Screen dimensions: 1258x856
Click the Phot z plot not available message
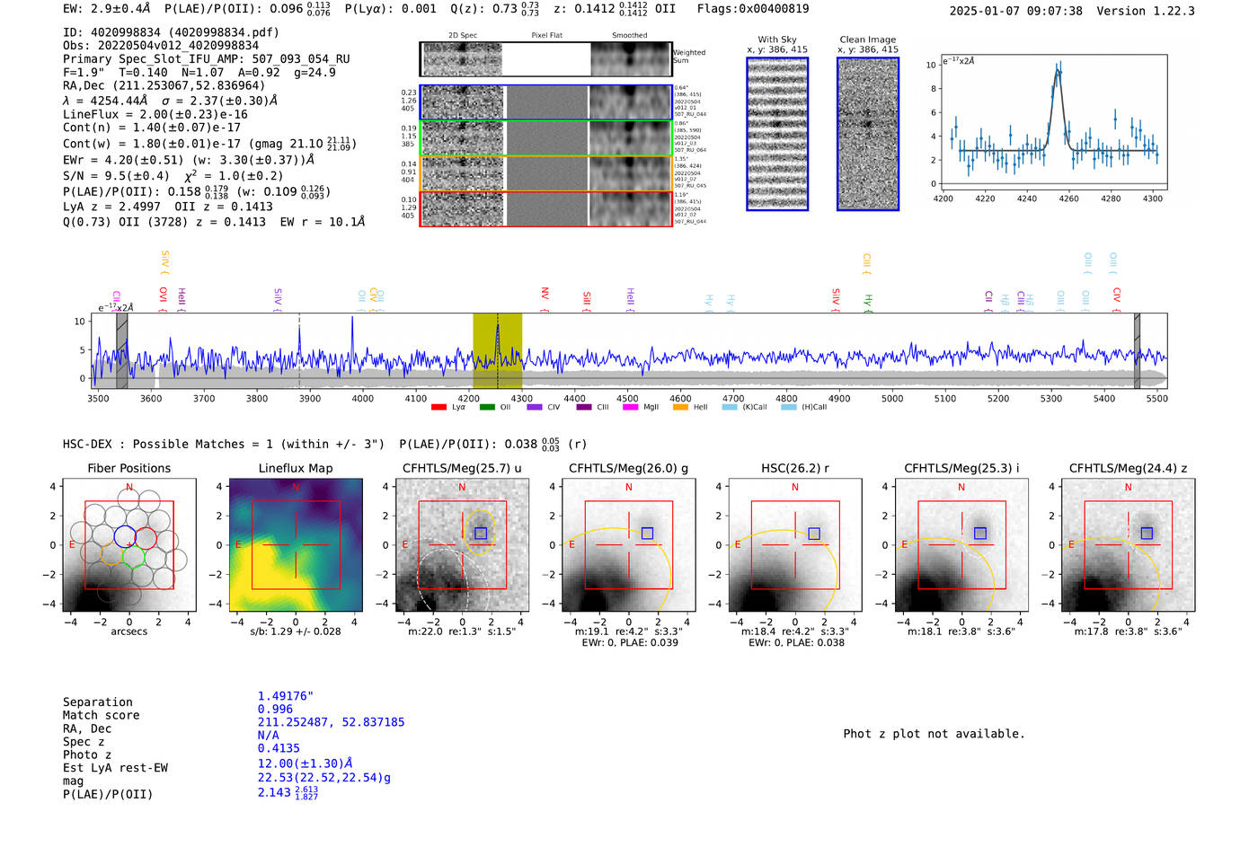934,734
